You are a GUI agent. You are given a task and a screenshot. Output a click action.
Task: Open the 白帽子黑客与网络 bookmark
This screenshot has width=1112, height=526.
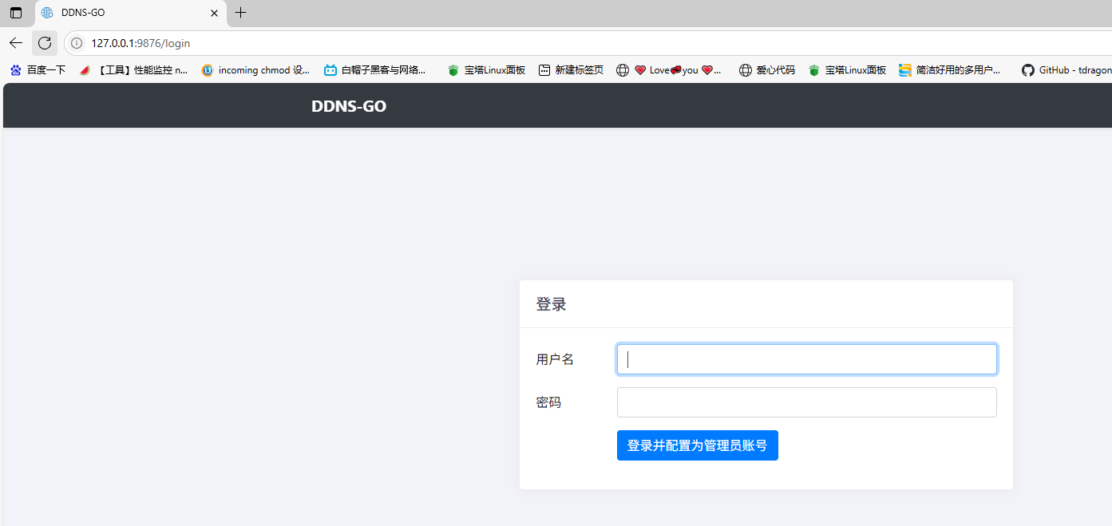(375, 70)
